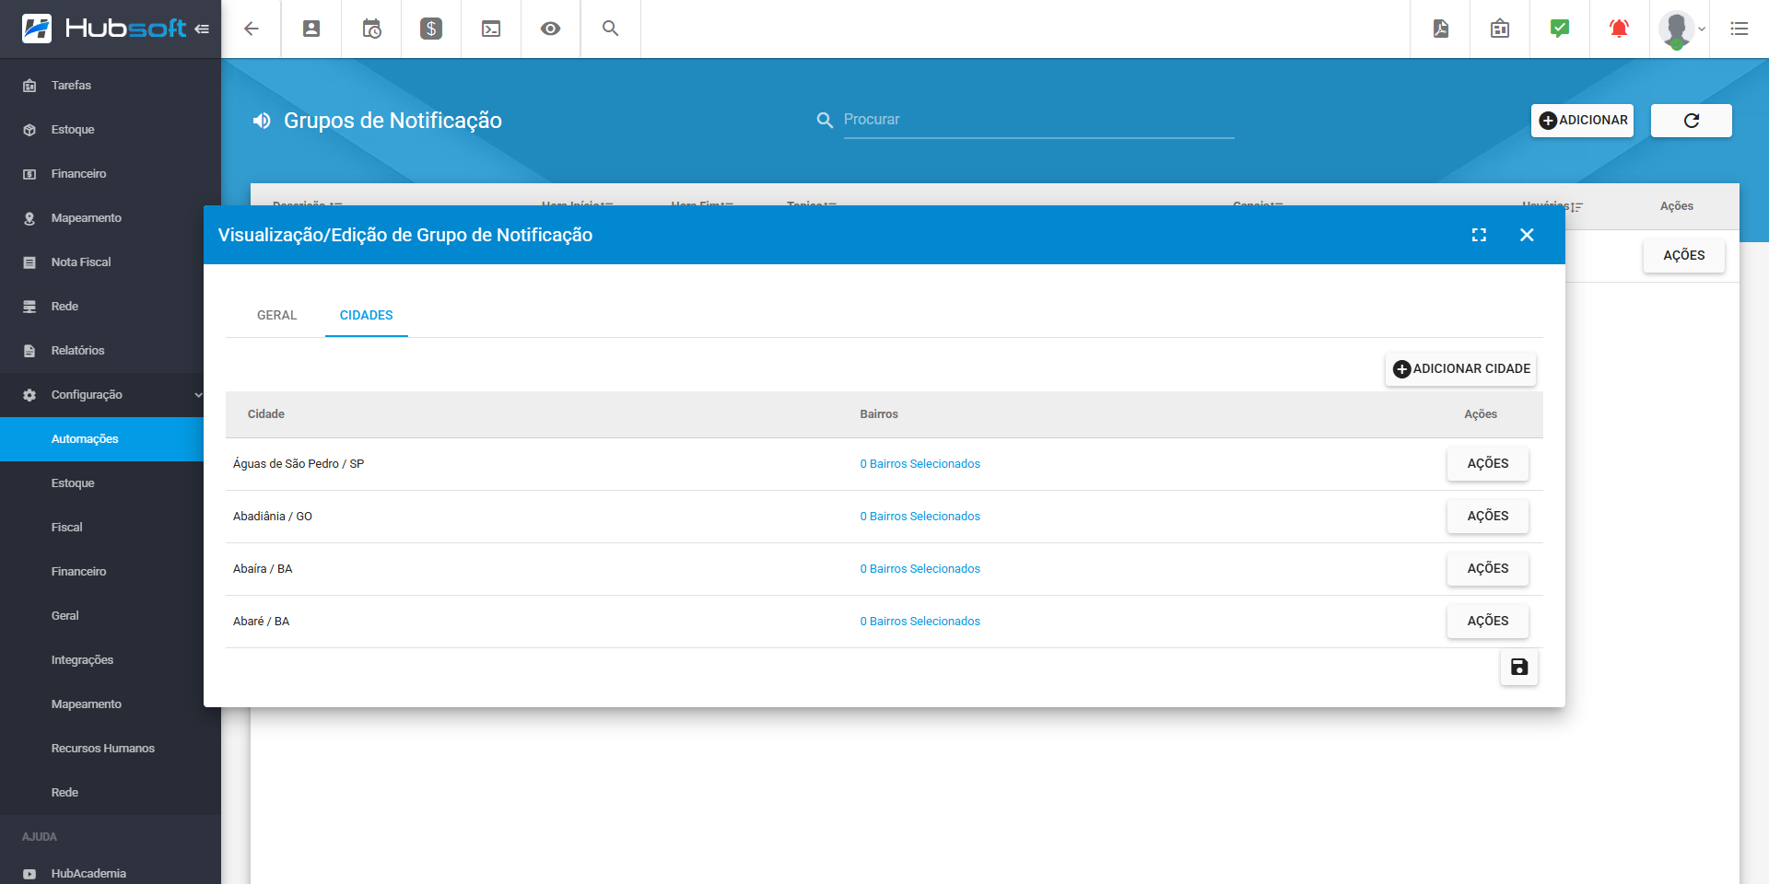Viewport: 1769px width, 884px height.
Task: Click search magnifier icon beside Procurar
Action: (825, 121)
